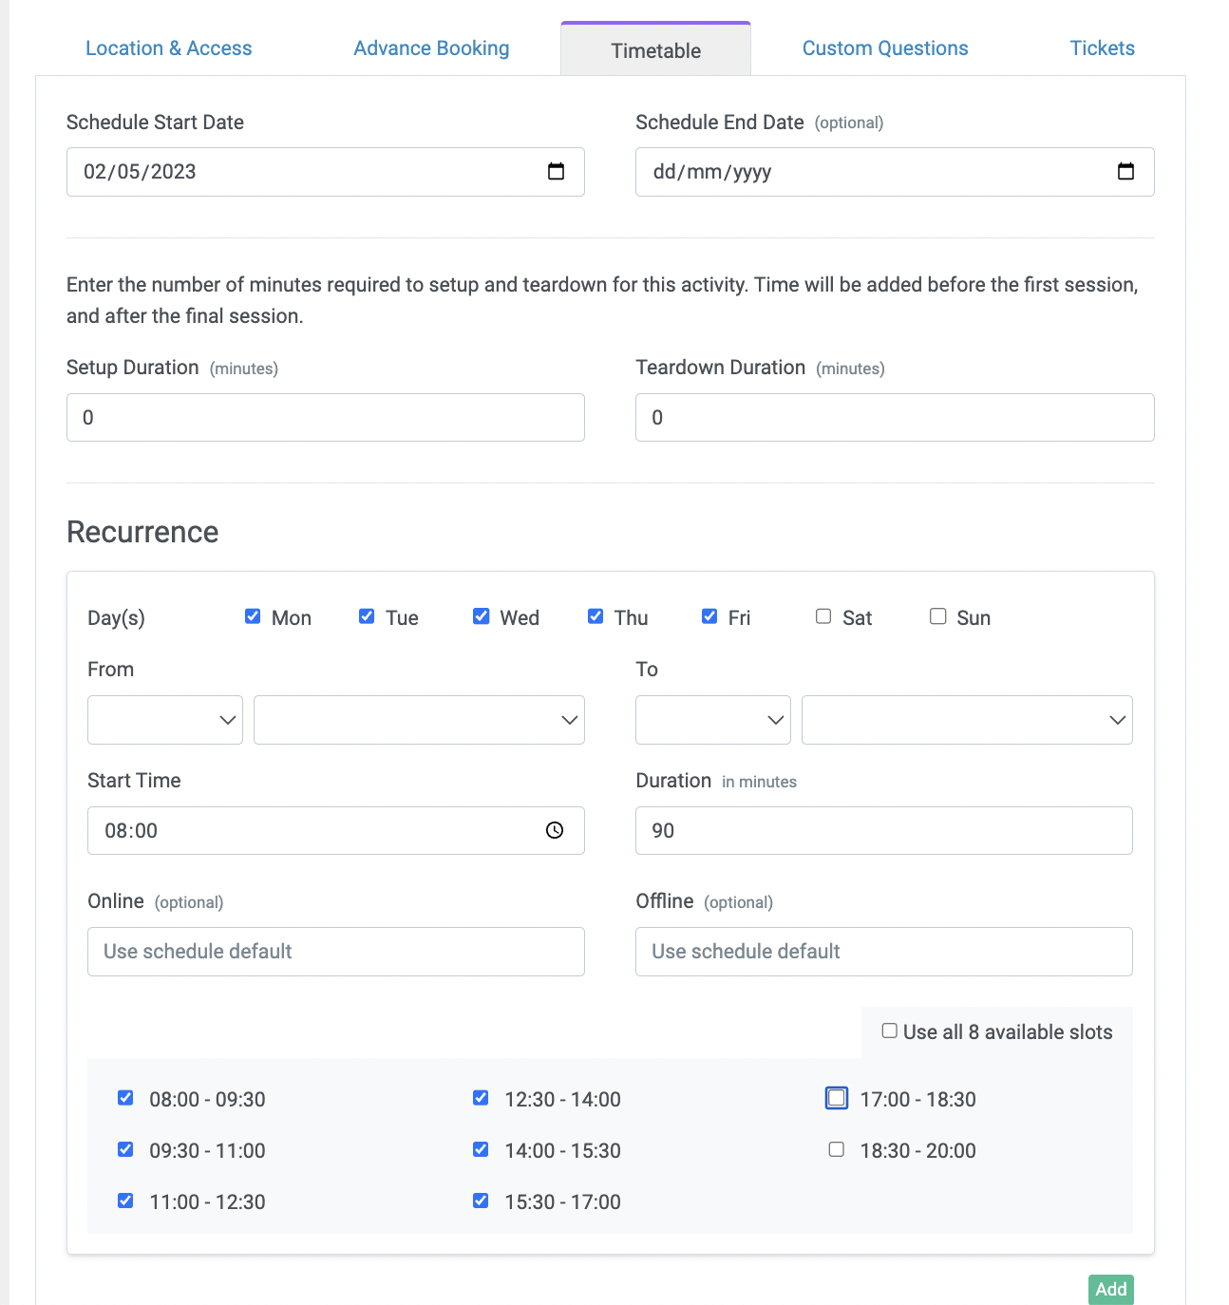1229x1305 pixels.
Task: Click the Duration in minutes field
Action: 884,831
